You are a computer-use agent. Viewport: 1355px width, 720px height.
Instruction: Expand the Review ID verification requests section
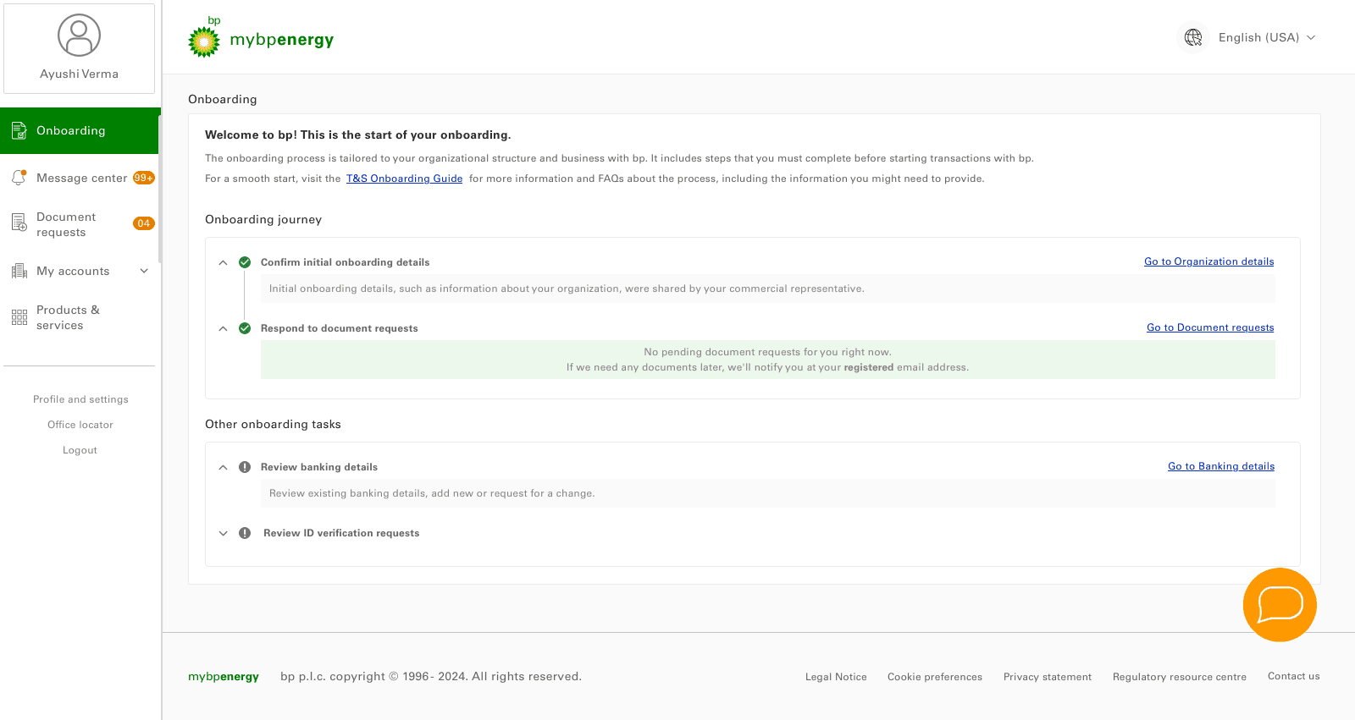click(x=223, y=533)
